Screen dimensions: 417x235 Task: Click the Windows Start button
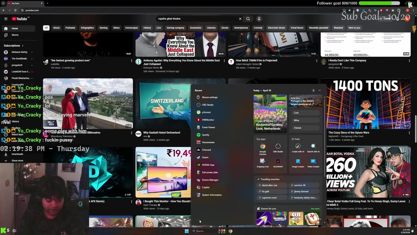pos(187,231)
